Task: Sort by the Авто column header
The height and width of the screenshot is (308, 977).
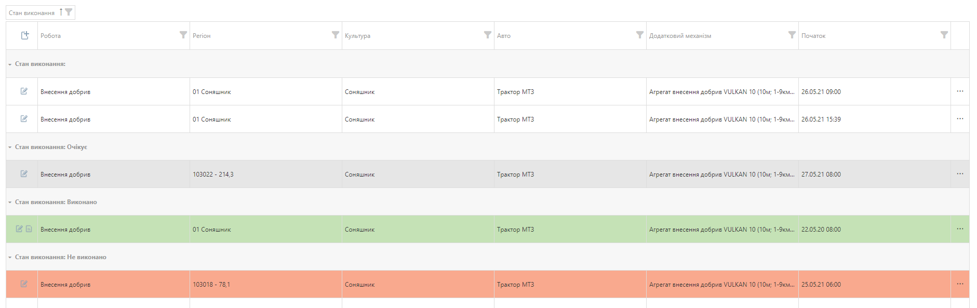Action: tap(504, 36)
